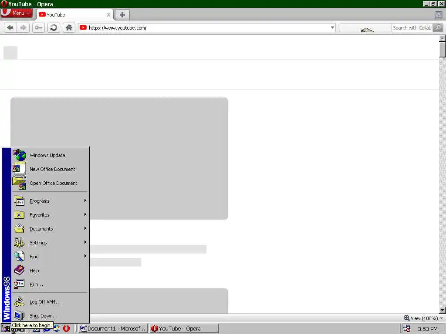Expand the Documents arrow
The image size is (446, 334).
click(85, 228)
